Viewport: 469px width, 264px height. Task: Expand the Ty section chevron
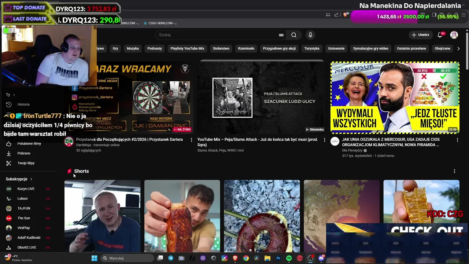(14, 95)
